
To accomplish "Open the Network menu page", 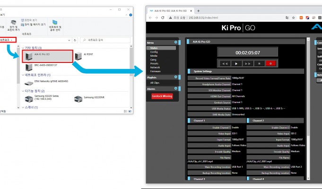I will [155, 68].
